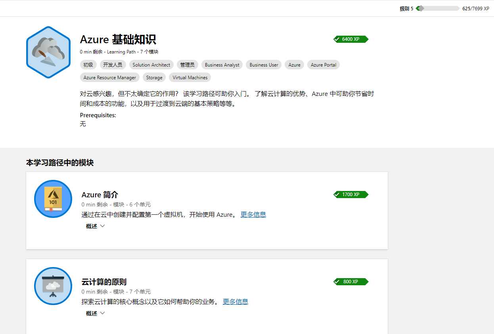
Task: Click the learning path description paragraph
Action: click(x=227, y=99)
